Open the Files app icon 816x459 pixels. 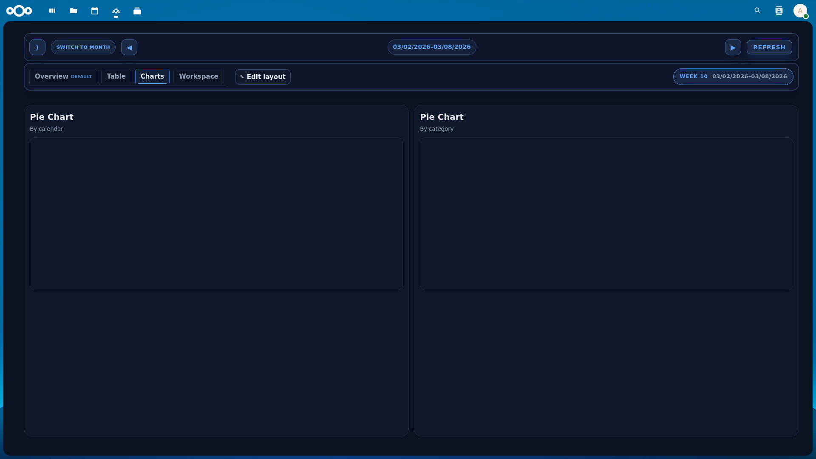pos(73,11)
